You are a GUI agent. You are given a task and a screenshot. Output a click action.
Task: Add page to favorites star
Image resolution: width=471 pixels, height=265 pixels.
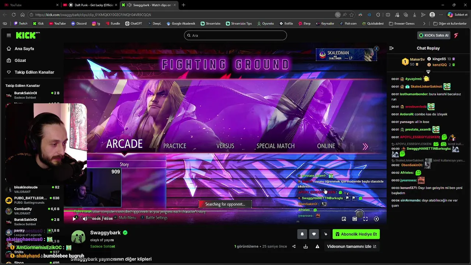click(351, 15)
